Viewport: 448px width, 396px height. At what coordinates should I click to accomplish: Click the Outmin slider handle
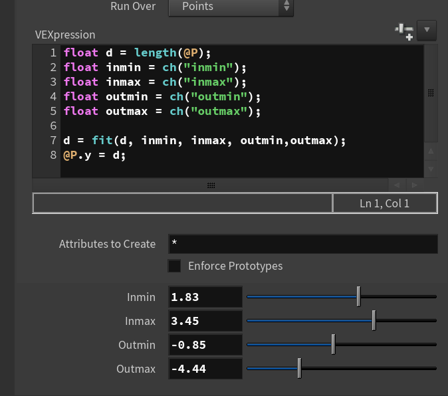click(x=333, y=344)
